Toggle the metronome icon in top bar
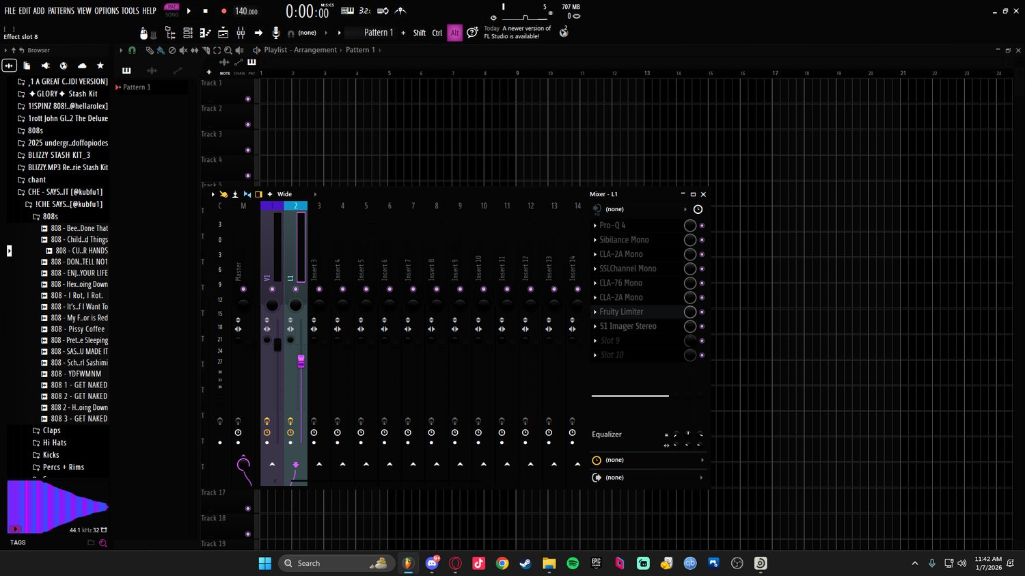This screenshot has width=1025, height=576. 401,11
